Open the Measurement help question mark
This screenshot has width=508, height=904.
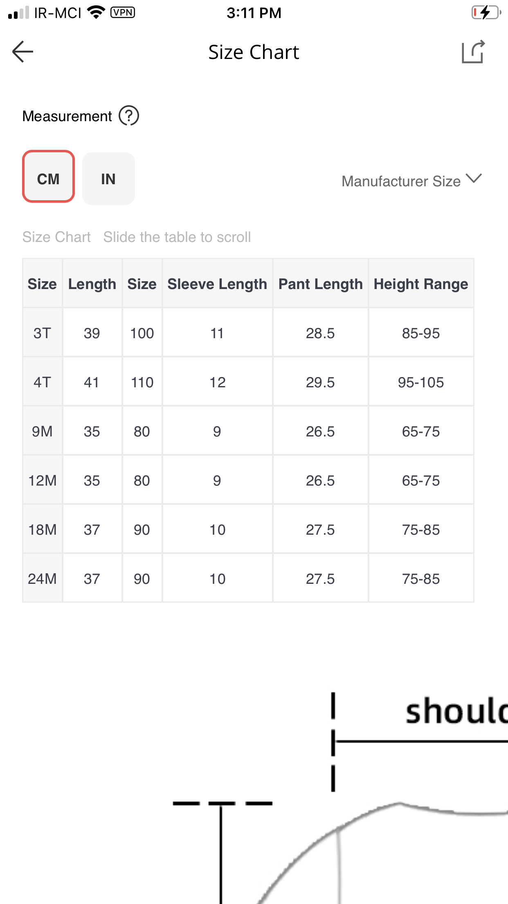(129, 116)
